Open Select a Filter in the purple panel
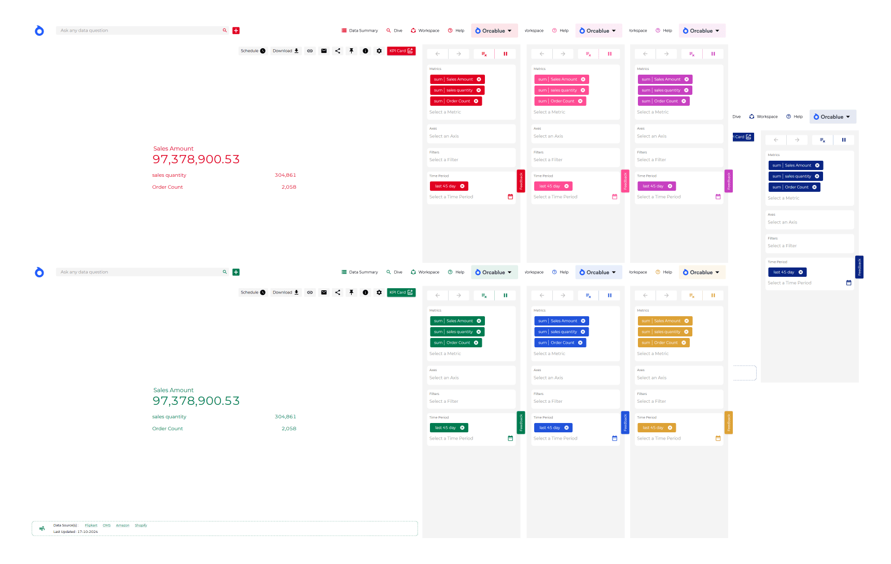The width and height of the screenshot is (891, 564). point(651,160)
